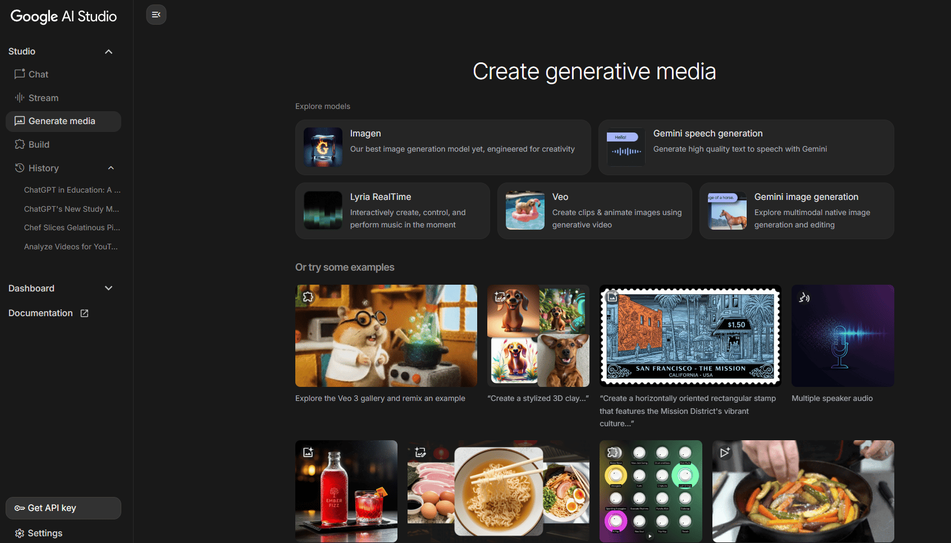This screenshot has height=543, width=951.
Task: Click build icon on hamster chef thumbnail
Action: [x=308, y=297]
